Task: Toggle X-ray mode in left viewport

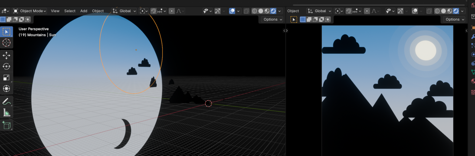Action: click(x=246, y=11)
